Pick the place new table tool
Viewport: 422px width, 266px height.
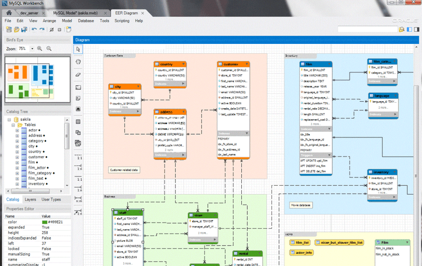coord(78,121)
